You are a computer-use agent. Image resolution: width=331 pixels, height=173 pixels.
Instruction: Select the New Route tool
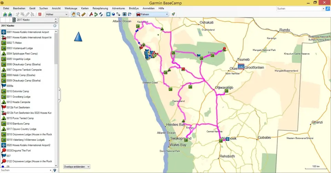[96, 14]
